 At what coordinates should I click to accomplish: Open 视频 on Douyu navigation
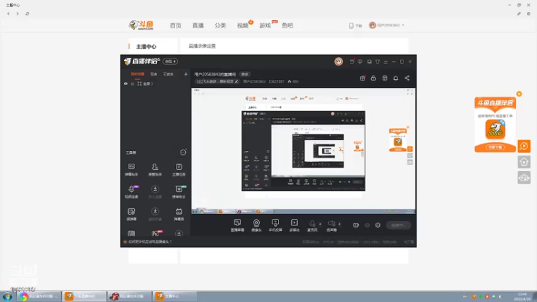coord(242,26)
